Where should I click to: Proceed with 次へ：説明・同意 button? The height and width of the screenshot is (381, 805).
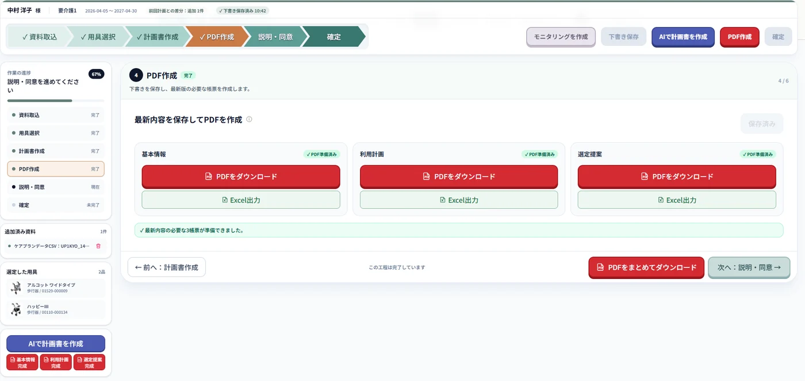coord(749,267)
